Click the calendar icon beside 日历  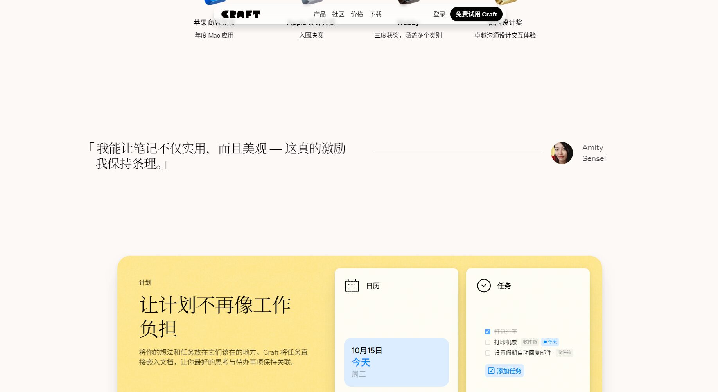point(352,286)
